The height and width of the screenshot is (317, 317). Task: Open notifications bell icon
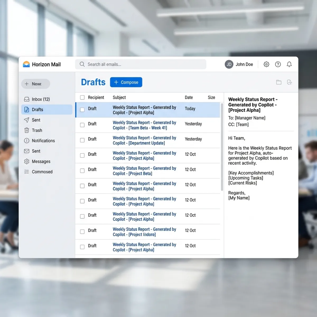point(289,64)
